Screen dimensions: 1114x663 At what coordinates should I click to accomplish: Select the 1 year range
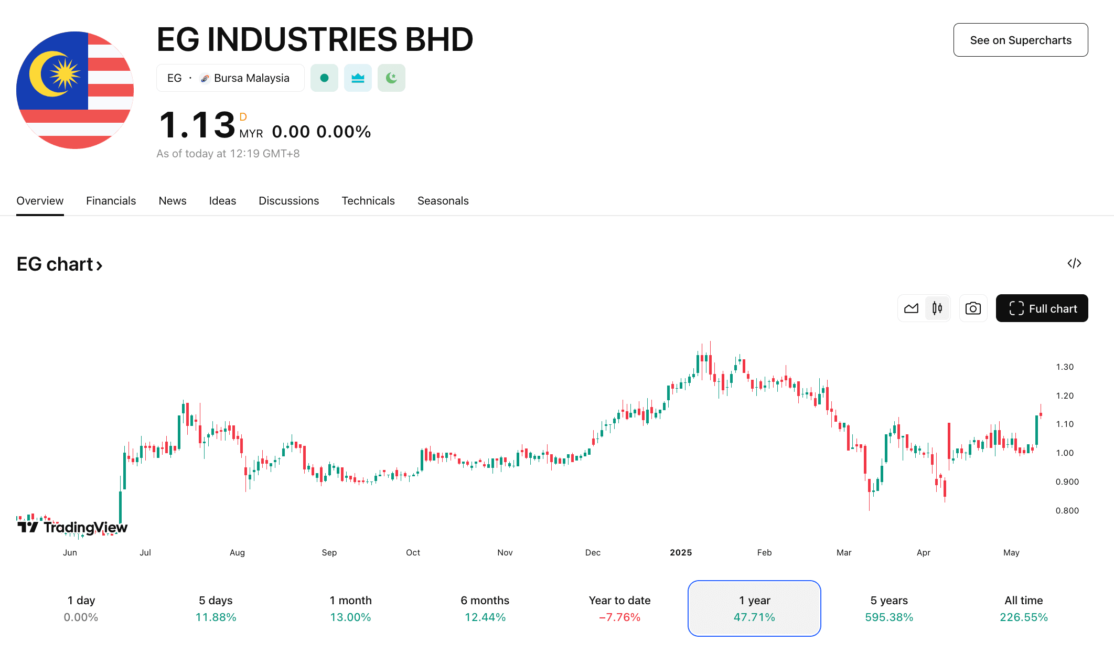[x=754, y=608]
